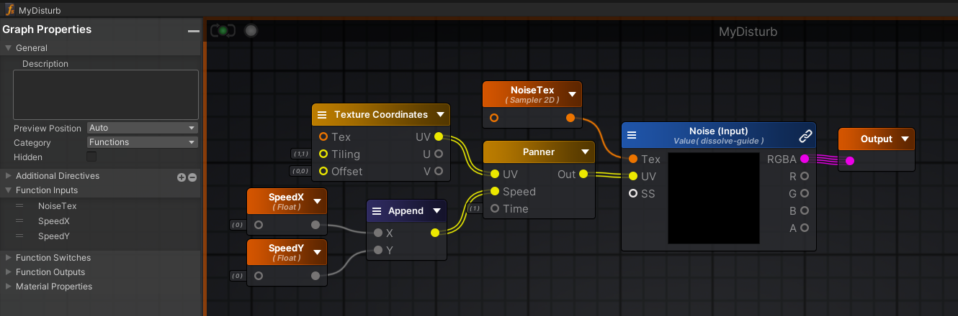Screen dimensions: 958x316
Task: Remove an Additional Directive with minus
Action: pyautogui.click(x=192, y=177)
